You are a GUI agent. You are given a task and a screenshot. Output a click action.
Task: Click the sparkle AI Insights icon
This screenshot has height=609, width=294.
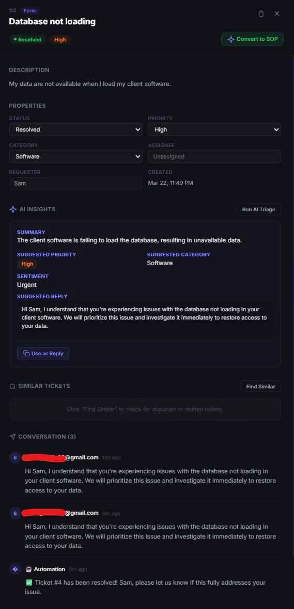pyautogui.click(x=12, y=209)
